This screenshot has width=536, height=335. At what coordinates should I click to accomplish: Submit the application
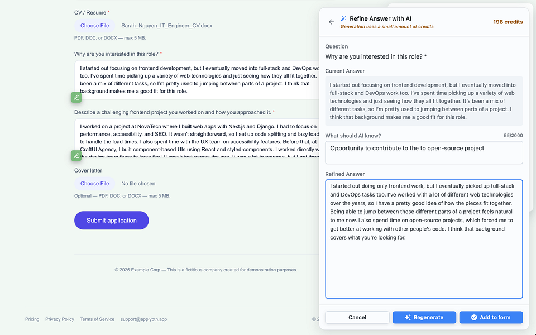(x=112, y=221)
